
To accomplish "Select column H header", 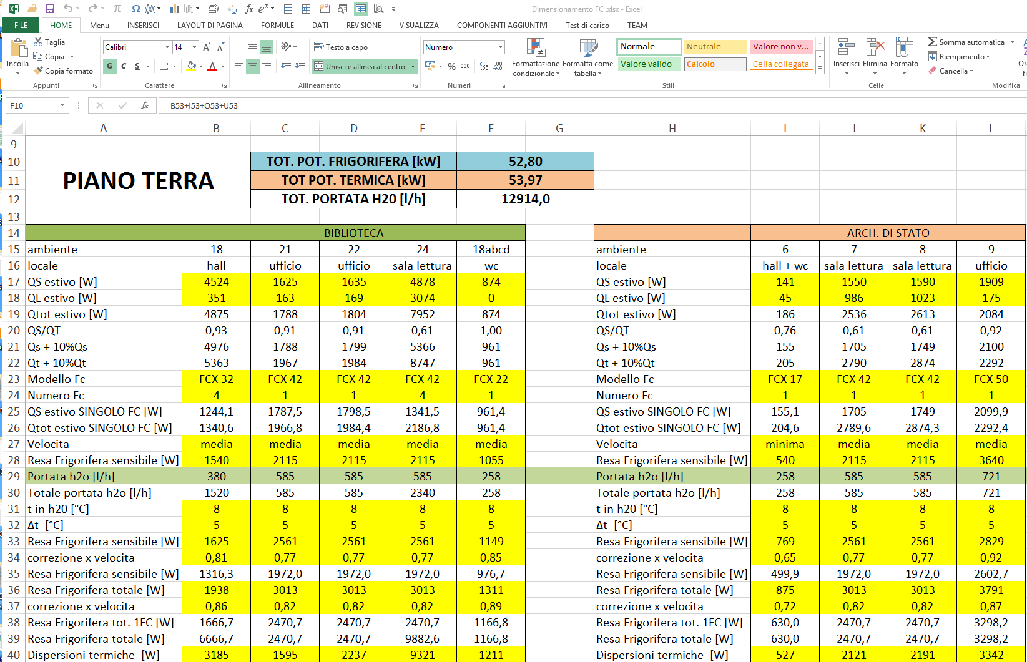I will 672,128.
